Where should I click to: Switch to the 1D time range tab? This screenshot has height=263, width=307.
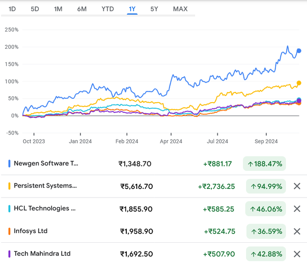[12, 9]
